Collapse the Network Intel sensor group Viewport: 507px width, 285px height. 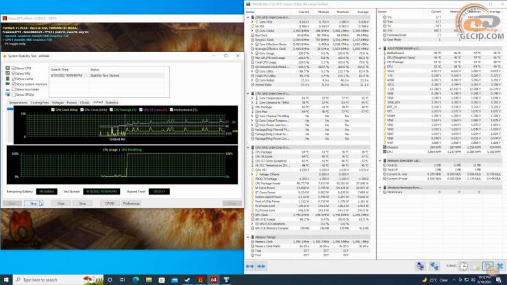[380, 160]
